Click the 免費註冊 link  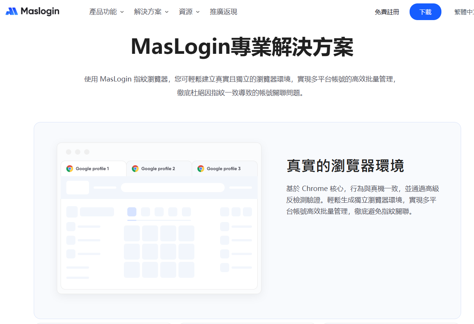387,12
